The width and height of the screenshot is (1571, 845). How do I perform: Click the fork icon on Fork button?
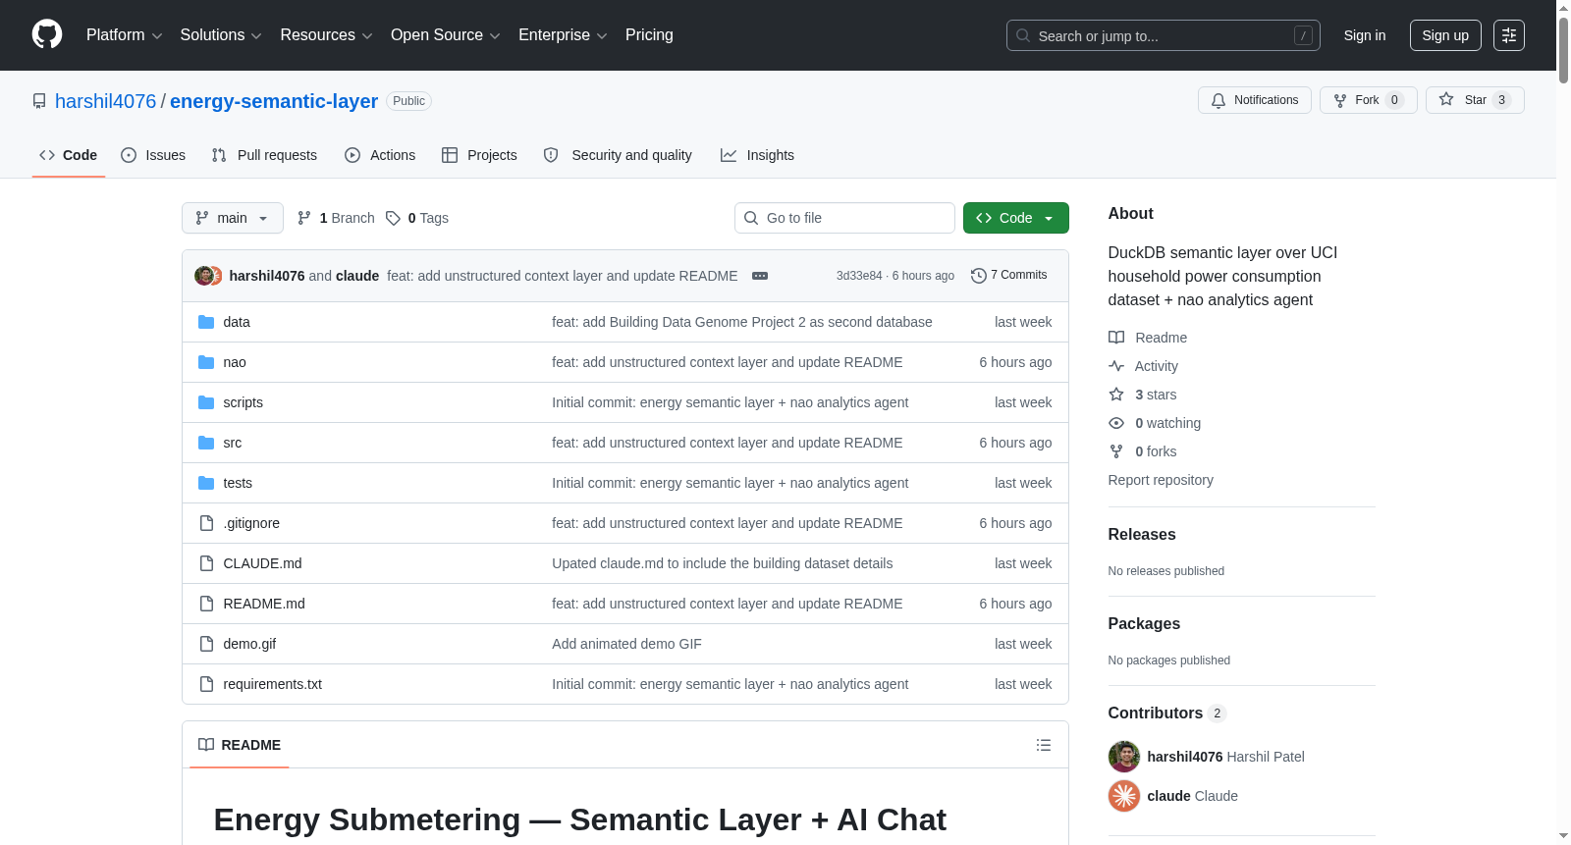(x=1340, y=100)
